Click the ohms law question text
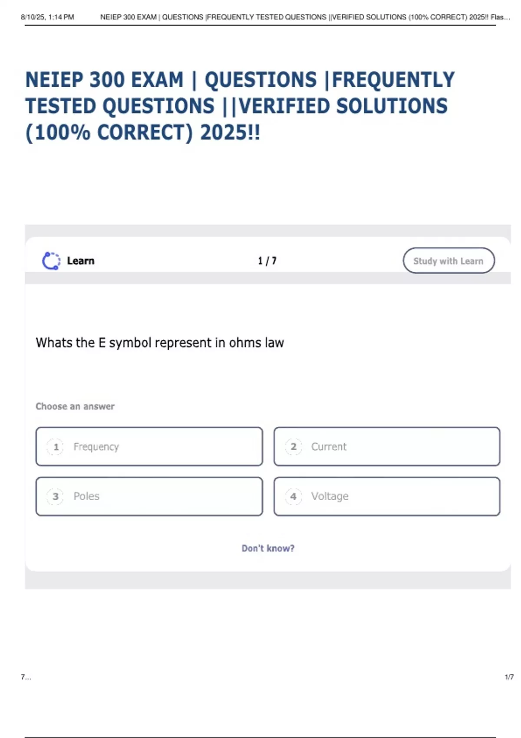Image resolution: width=521 pixels, height=738 pixels. (160, 343)
